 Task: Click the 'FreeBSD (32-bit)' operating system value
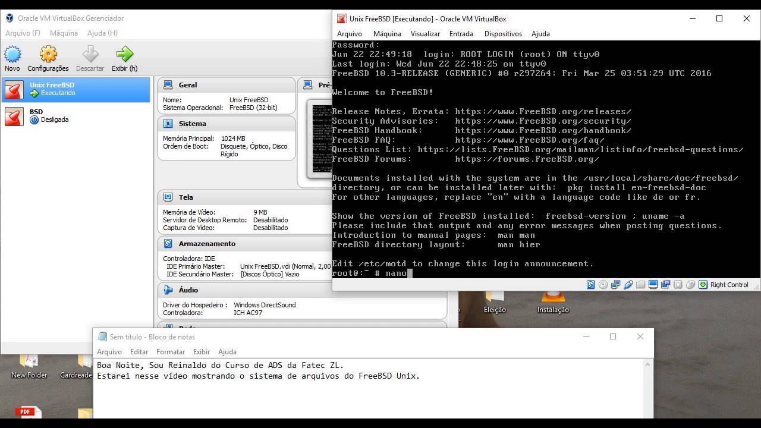tap(253, 108)
